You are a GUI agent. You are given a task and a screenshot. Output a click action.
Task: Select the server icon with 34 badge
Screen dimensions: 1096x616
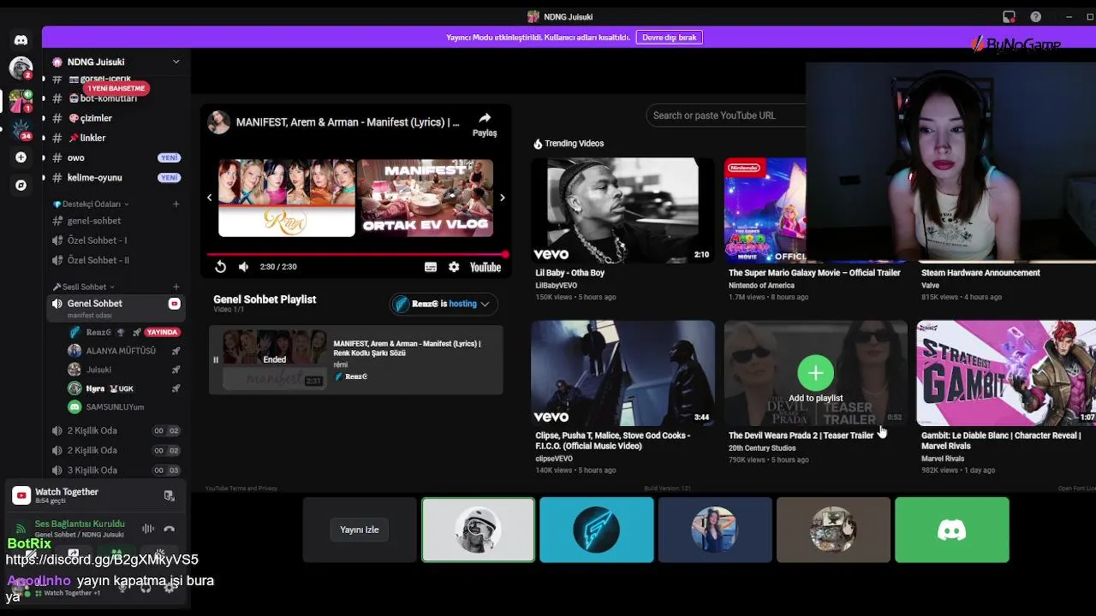(x=21, y=129)
